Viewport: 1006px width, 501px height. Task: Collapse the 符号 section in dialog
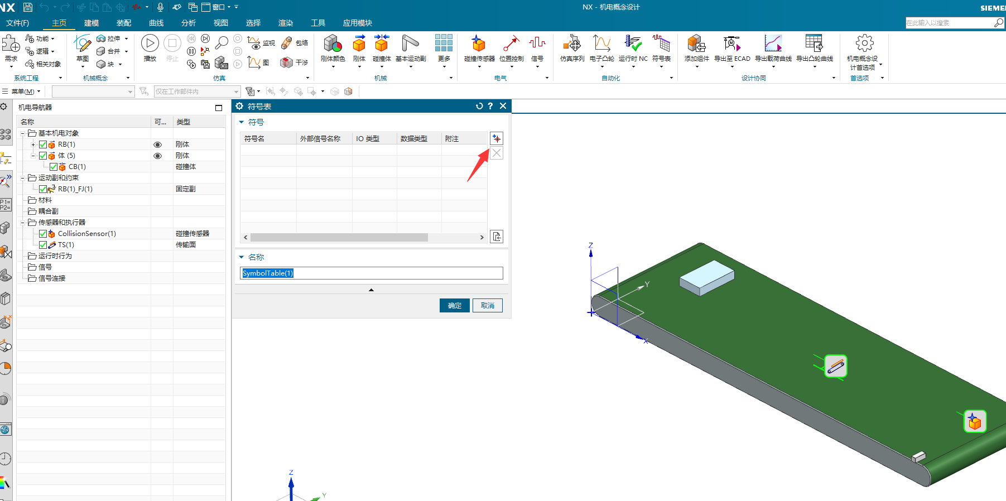coord(242,122)
